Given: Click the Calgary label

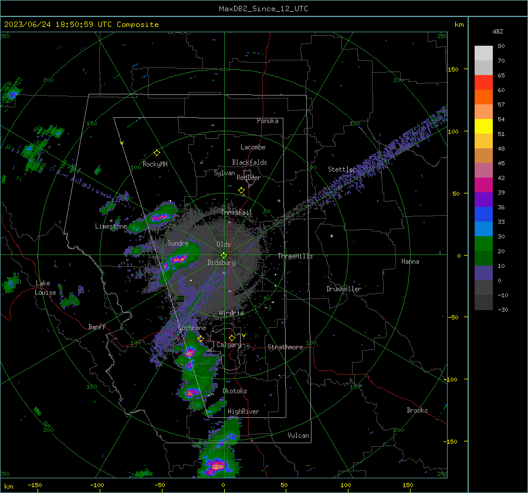Looking at the screenshot, I should coord(229,345).
